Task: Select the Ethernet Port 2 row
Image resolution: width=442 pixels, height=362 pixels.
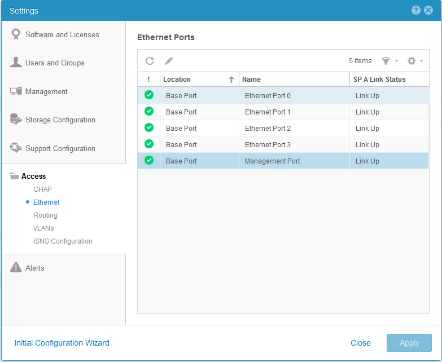Action: 268,128
